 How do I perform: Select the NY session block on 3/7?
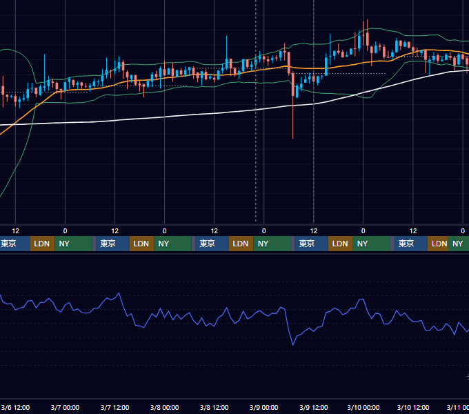[x=172, y=244]
